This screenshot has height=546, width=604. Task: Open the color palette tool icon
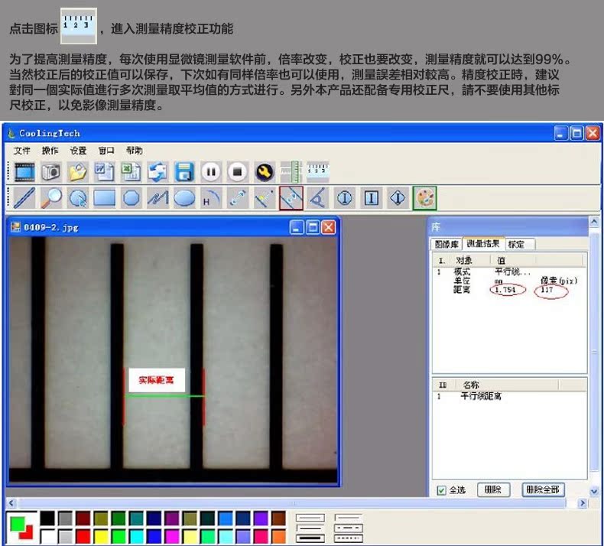pos(425,198)
